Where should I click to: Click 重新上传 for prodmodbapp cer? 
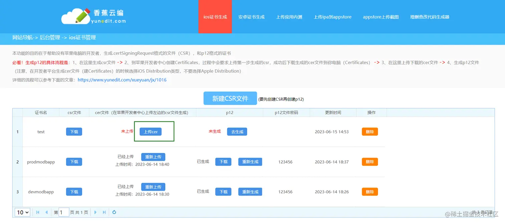153,157
